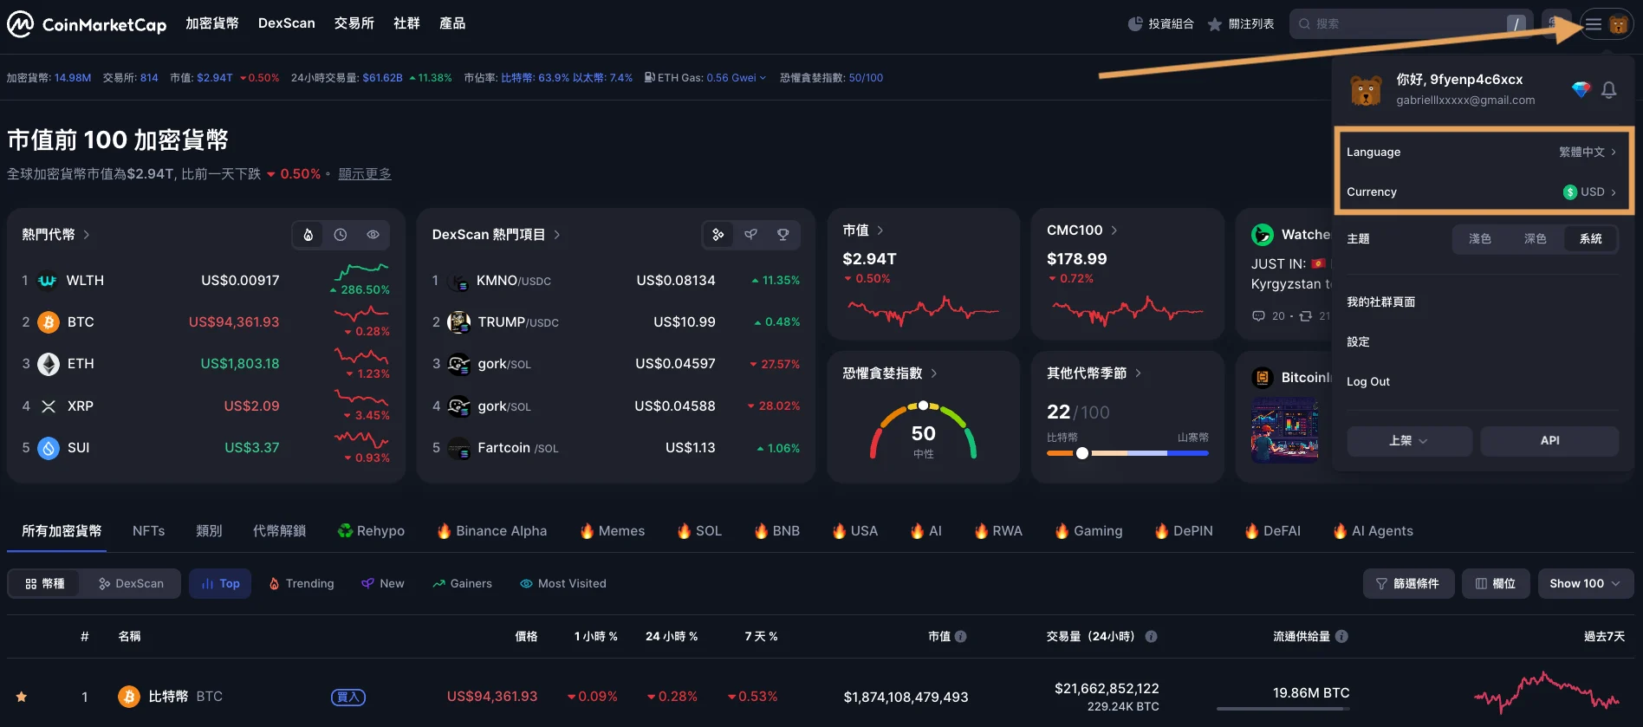Expand the 恐懼貪婪指數 card chevron
The height and width of the screenshot is (727, 1643).
(x=934, y=373)
